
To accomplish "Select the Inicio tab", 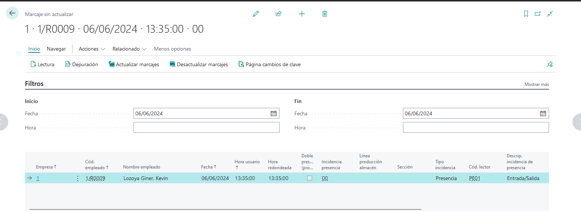I will tap(34, 49).
